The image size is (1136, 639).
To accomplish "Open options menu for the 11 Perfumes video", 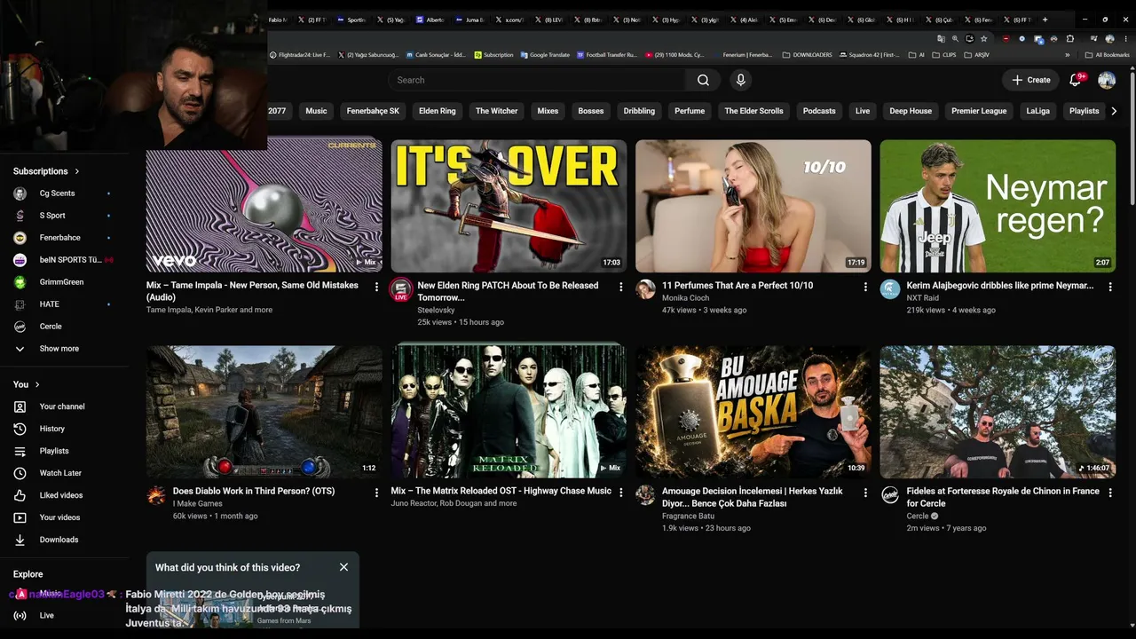I will [x=865, y=287].
